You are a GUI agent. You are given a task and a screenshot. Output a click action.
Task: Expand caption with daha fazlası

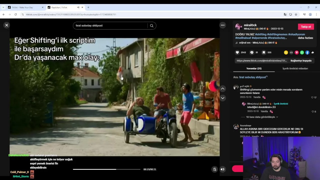point(305,38)
